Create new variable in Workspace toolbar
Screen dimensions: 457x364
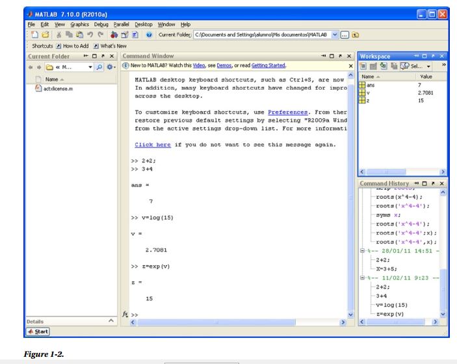coord(363,66)
